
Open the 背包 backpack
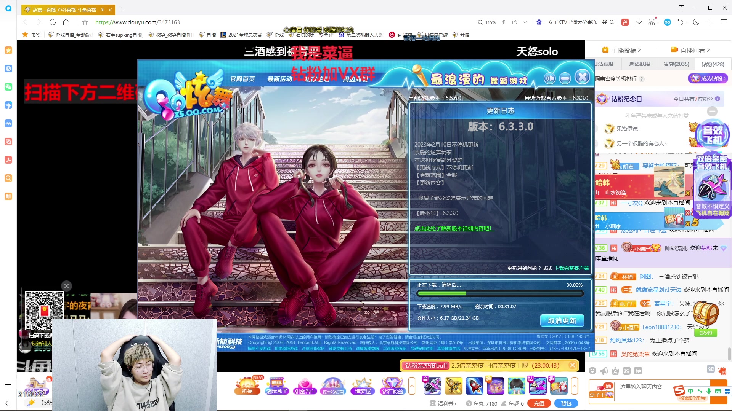pyautogui.click(x=566, y=403)
